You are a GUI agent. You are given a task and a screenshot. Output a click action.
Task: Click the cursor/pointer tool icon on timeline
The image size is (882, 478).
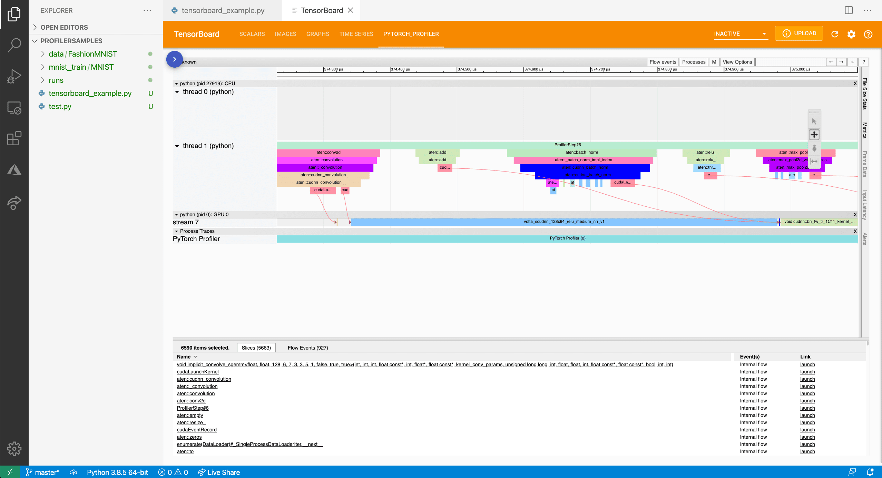[x=814, y=122]
